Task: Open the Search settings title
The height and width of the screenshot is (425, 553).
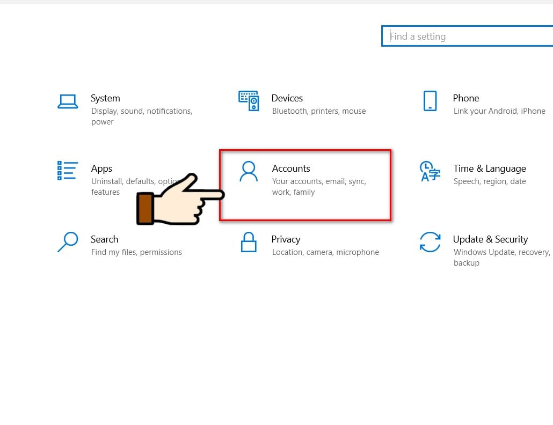Action: click(x=104, y=239)
